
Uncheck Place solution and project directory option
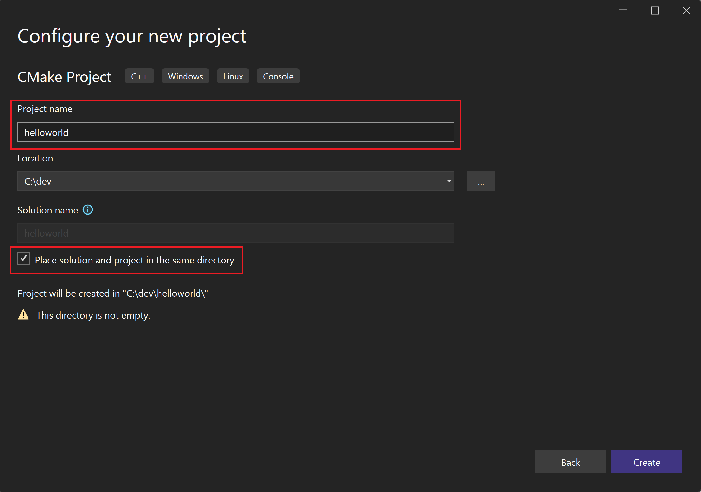pos(23,260)
